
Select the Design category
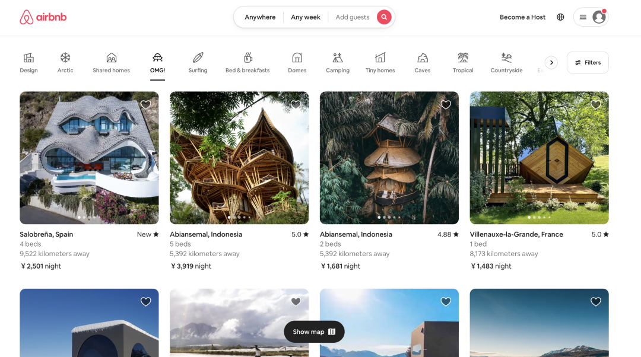[28, 63]
